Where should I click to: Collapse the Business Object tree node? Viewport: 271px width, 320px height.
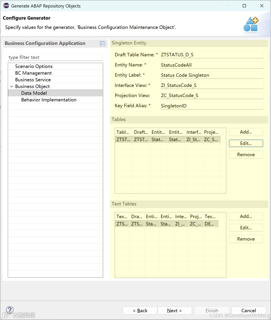pos(12,86)
